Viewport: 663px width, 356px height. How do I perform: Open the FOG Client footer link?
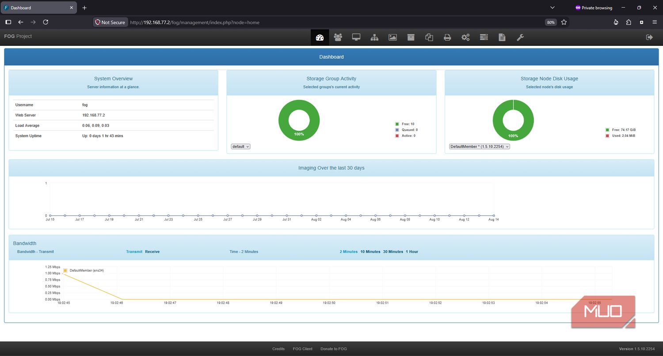303,349
